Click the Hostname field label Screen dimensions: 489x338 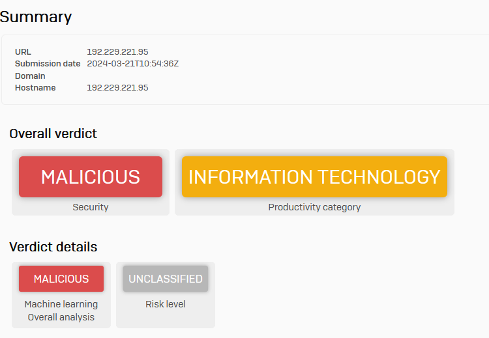coord(35,88)
